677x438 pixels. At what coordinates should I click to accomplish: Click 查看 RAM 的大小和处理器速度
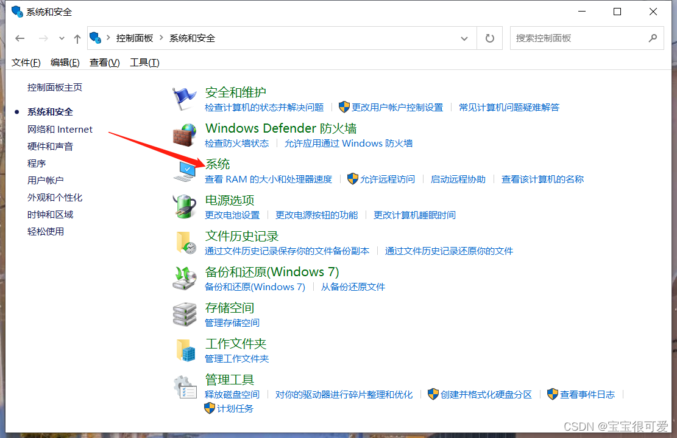[x=268, y=179]
